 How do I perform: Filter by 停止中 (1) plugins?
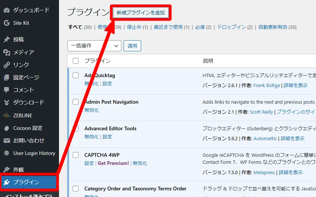point(138,27)
